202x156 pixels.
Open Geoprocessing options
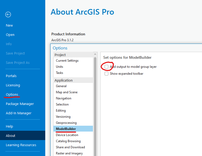[x=73, y=123]
